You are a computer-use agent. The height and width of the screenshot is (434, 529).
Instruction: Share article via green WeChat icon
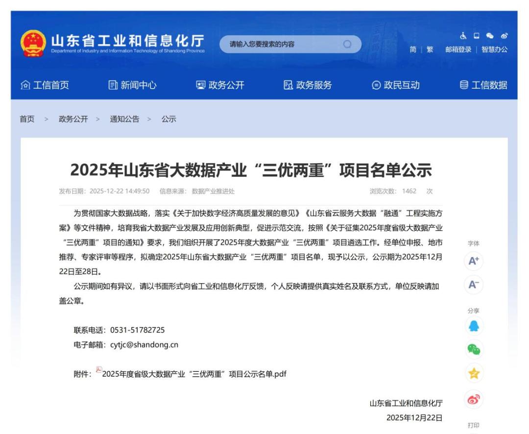473,349
